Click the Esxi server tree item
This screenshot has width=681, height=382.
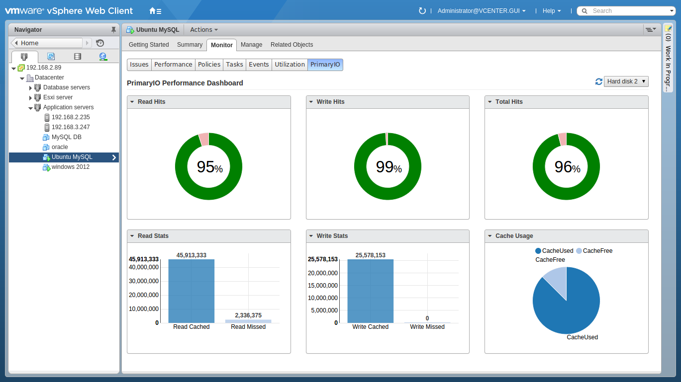58,97
